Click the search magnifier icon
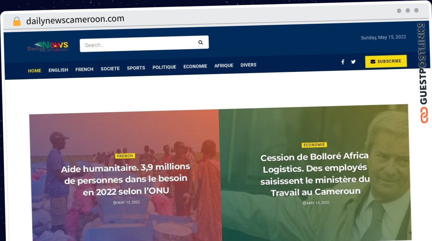Image resolution: width=432 pixels, height=241 pixels. pyautogui.click(x=201, y=42)
